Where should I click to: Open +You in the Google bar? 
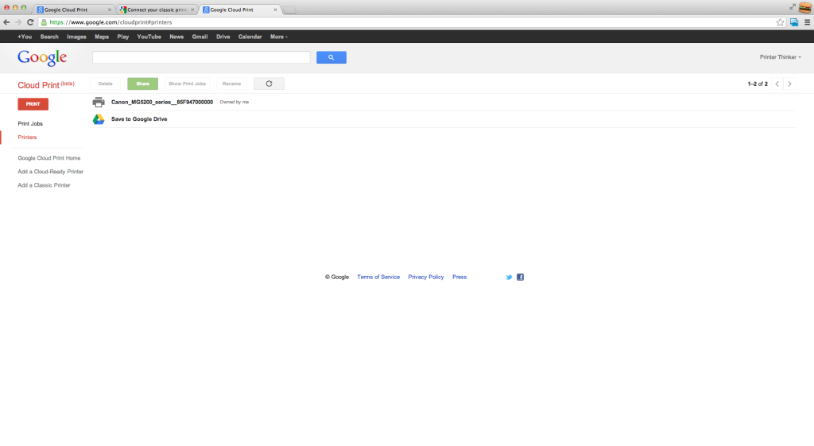pyautogui.click(x=25, y=37)
